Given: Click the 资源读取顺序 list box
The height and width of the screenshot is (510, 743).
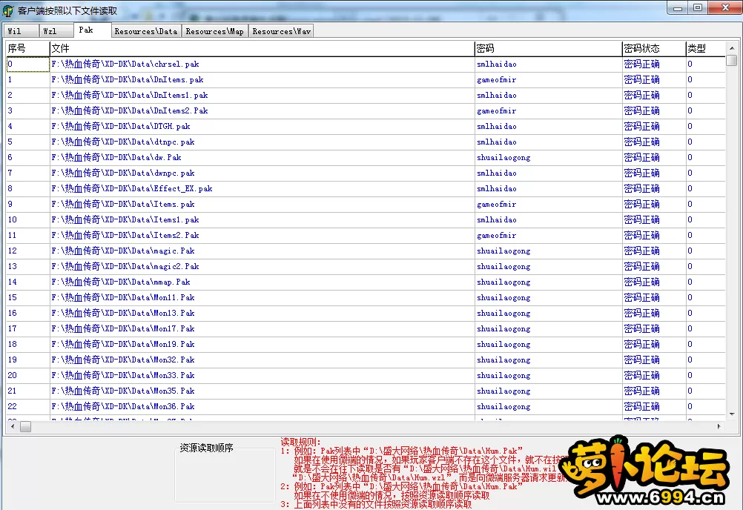Looking at the screenshot, I should (225, 475).
